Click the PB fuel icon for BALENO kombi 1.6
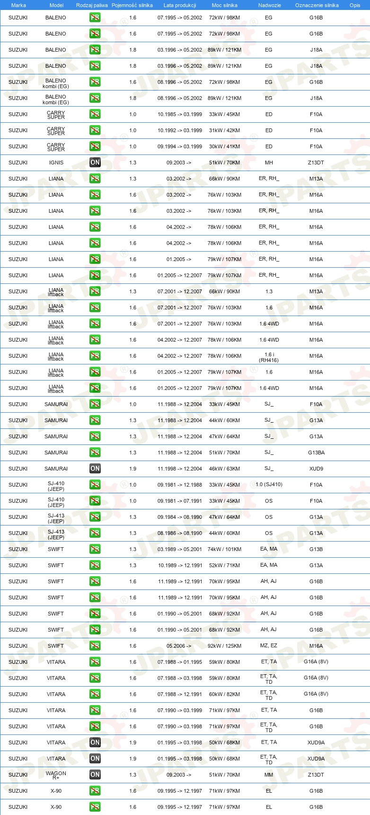 pos(95,82)
